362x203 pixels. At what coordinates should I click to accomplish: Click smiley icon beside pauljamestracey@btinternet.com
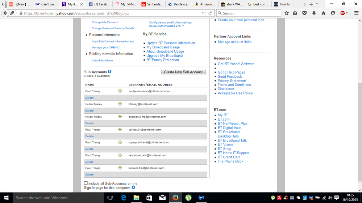(120, 91)
